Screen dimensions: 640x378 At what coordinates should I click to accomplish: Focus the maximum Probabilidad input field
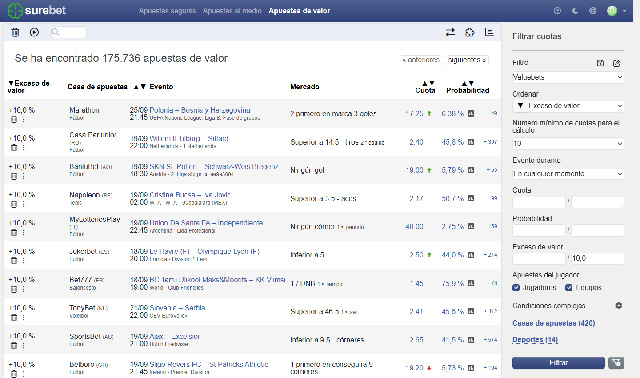tap(598, 230)
